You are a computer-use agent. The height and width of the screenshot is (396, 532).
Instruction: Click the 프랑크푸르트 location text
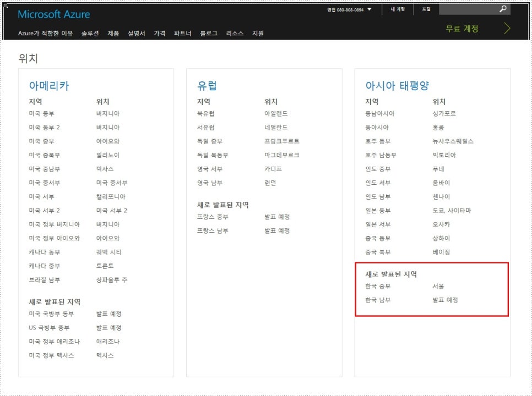282,141
